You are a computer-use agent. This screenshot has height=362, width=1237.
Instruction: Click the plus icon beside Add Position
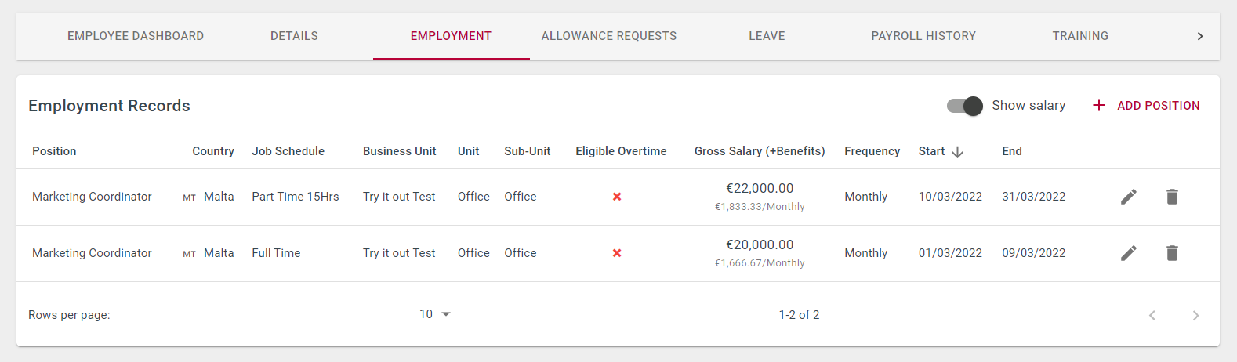click(x=1099, y=105)
